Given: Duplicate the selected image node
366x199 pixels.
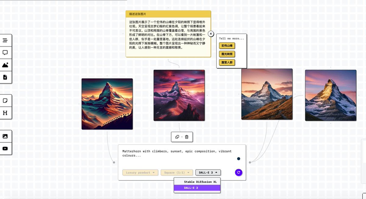Looking at the screenshot, I should pyautogui.click(x=177, y=137).
